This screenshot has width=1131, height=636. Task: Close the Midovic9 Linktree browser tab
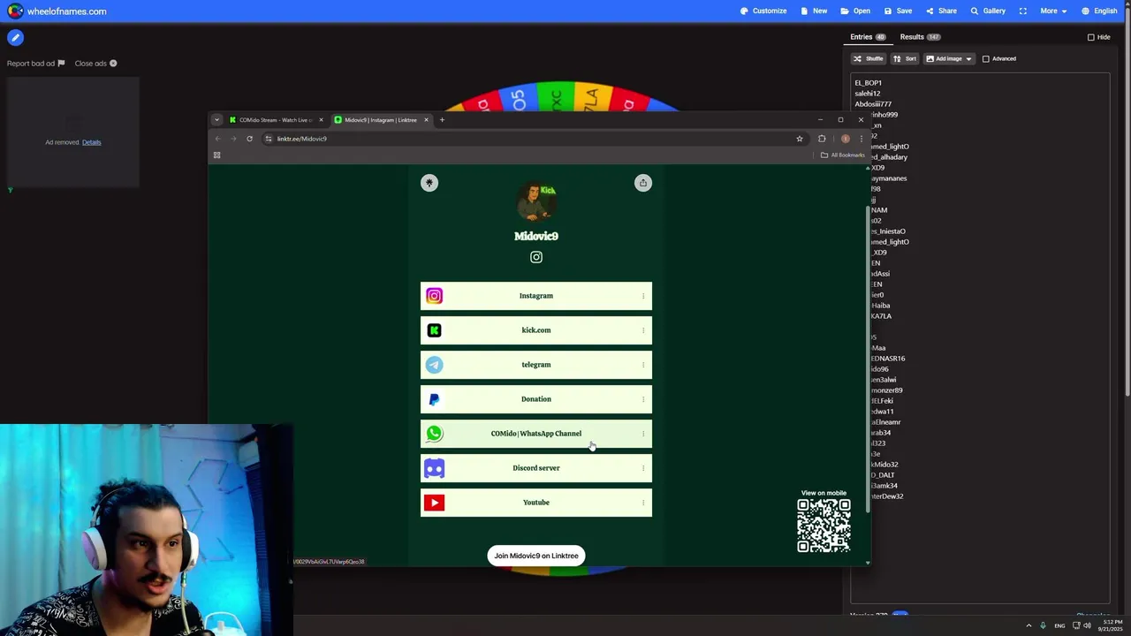[426, 120]
